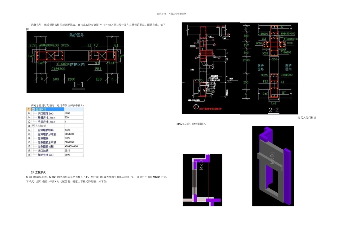
Task: Click the red circled 4 detail marker
Action: [195, 107]
